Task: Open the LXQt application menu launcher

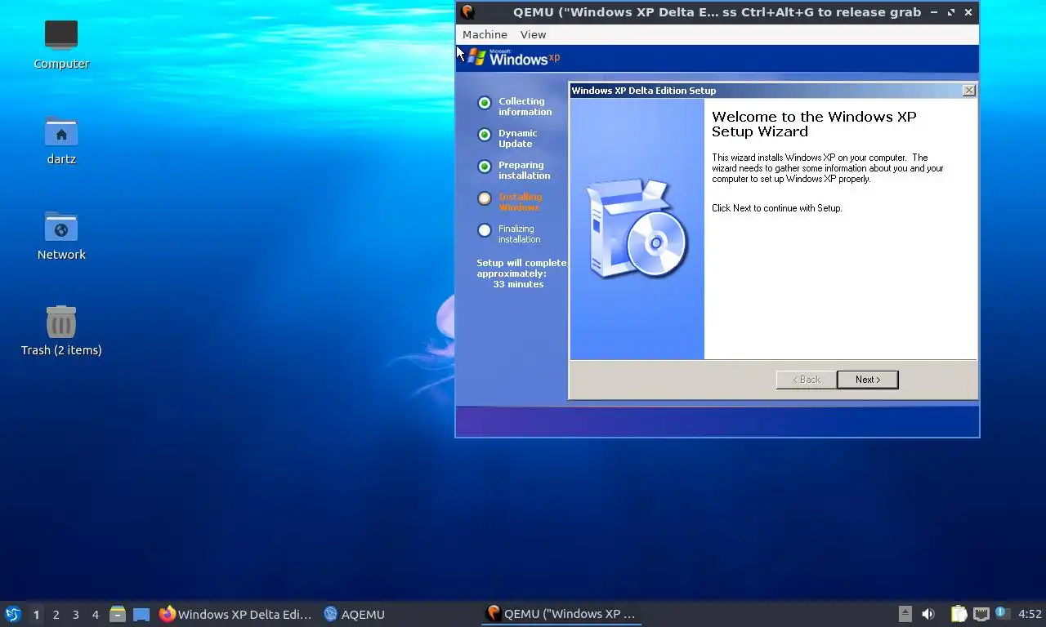Action: [x=13, y=614]
